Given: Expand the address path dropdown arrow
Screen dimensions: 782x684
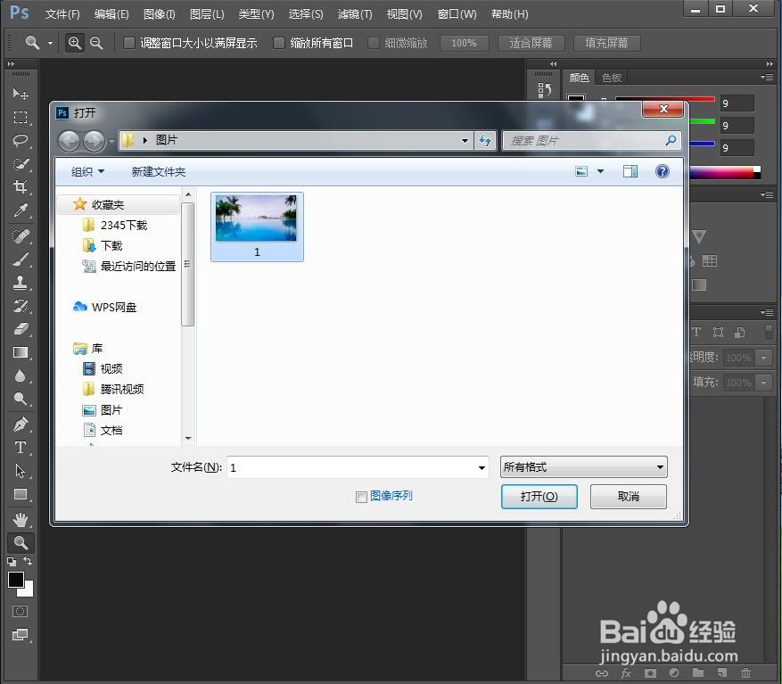Looking at the screenshot, I should [x=465, y=141].
